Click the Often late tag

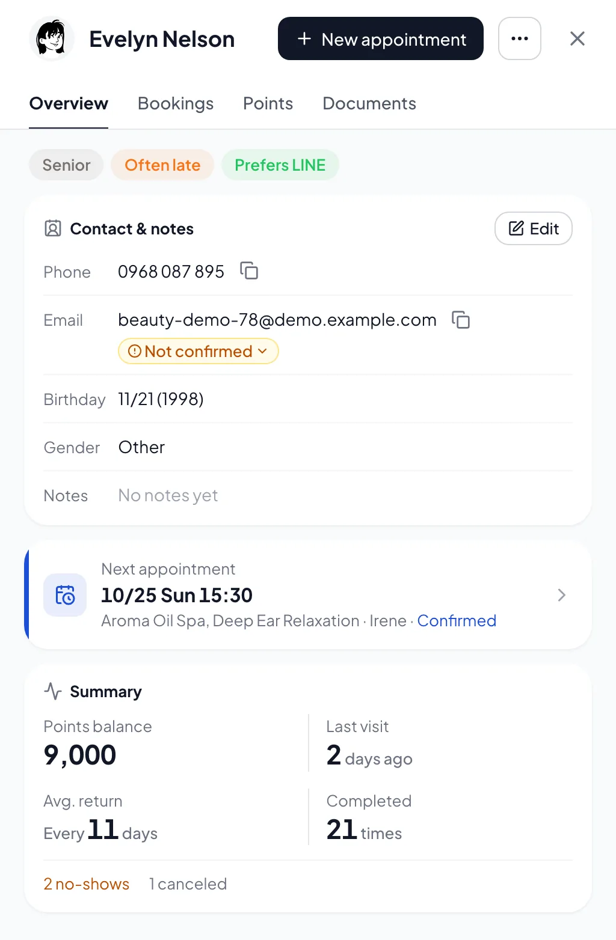coord(162,165)
